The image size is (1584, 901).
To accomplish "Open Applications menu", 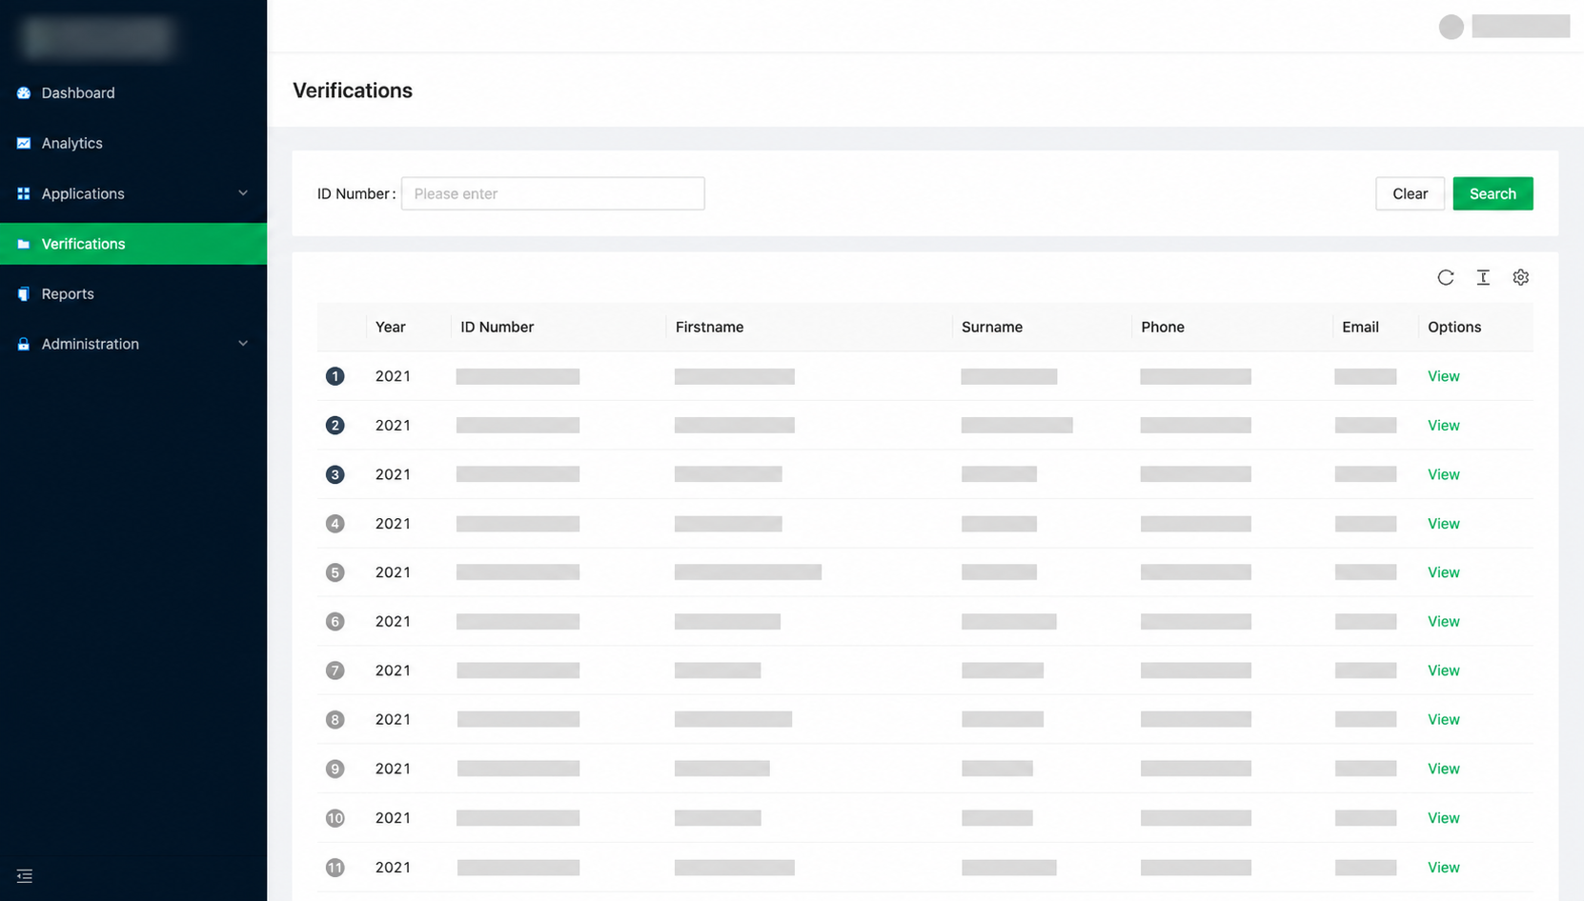I will pos(133,194).
